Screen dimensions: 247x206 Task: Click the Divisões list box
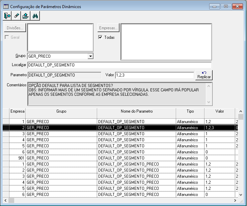[60, 37]
